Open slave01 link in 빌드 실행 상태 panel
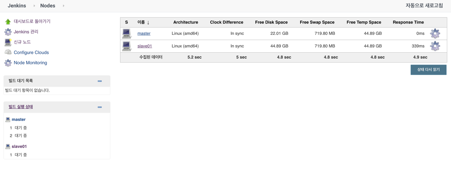Viewport: 451px width, 170px height. tap(19, 146)
